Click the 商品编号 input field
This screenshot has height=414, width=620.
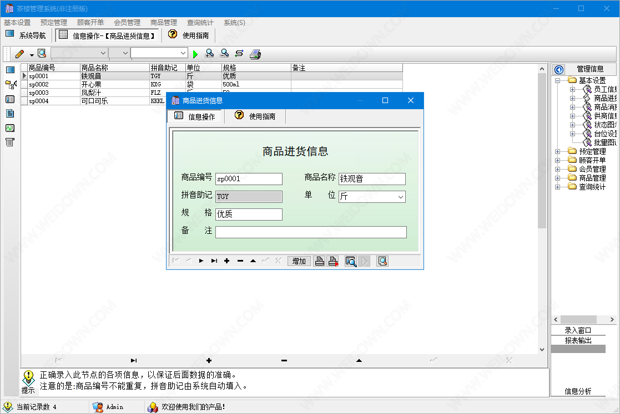click(249, 179)
